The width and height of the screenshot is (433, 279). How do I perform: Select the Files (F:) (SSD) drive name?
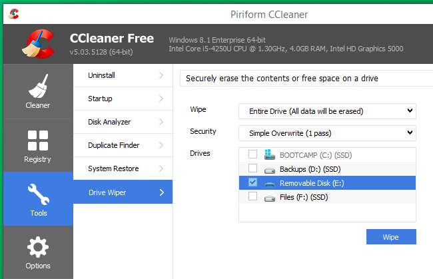point(304,197)
